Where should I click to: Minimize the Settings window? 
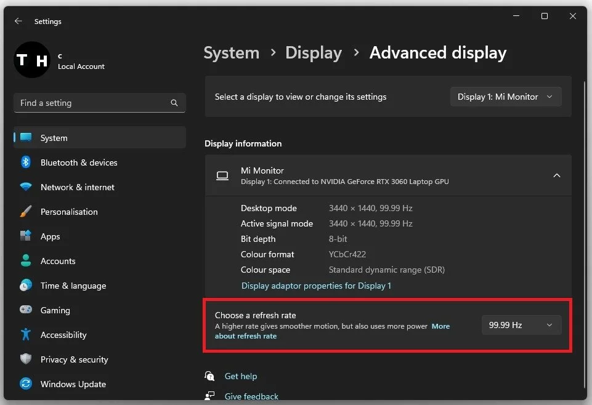click(516, 16)
